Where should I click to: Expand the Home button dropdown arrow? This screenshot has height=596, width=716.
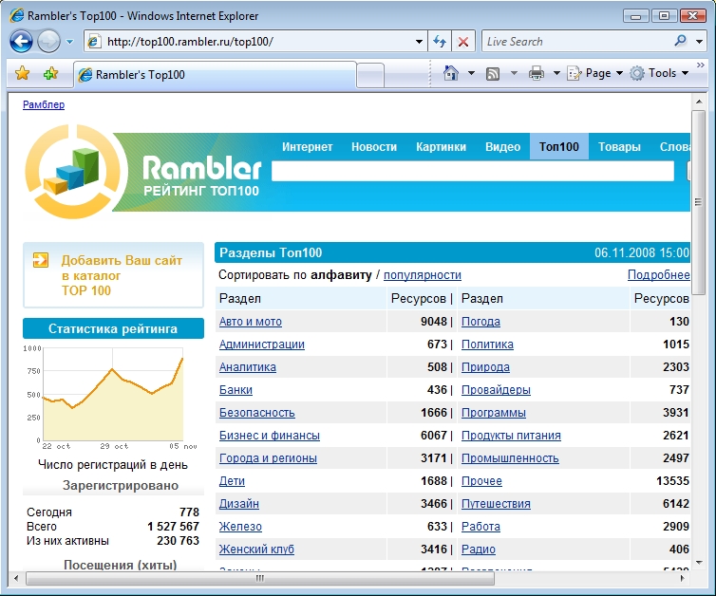[471, 73]
